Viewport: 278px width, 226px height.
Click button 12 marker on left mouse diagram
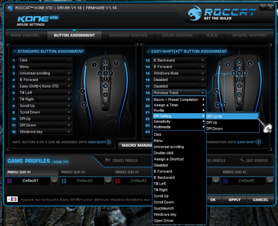[106, 62]
